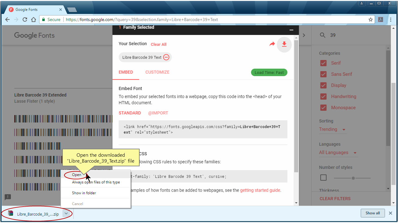Open the getting started guide link

click(260, 190)
